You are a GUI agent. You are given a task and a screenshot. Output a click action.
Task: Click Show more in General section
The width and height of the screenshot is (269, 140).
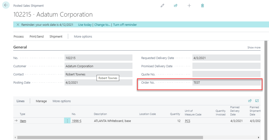pos(254,48)
